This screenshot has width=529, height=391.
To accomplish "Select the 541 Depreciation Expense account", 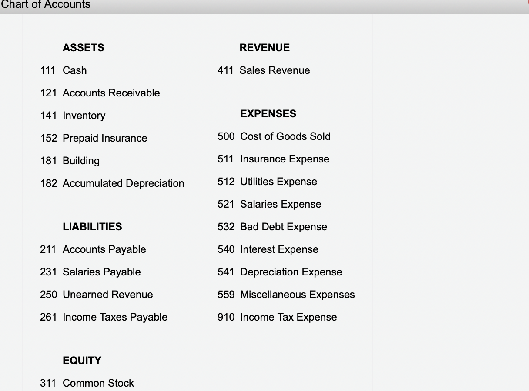I will coord(280,272).
